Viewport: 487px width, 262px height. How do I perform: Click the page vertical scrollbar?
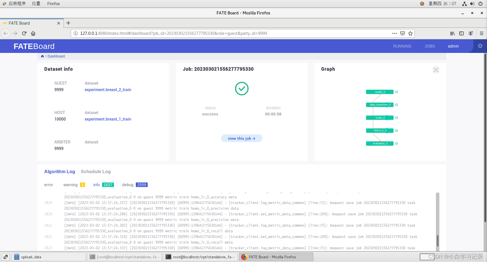tap(485, 138)
